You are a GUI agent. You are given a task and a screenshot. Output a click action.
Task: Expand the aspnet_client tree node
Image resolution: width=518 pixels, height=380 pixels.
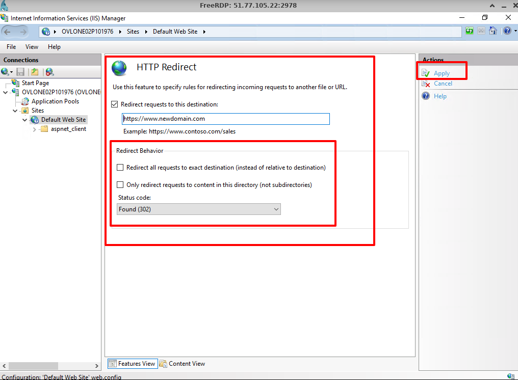pos(34,129)
